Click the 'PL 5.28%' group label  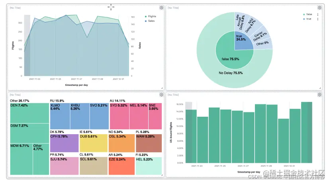click(x=143, y=132)
